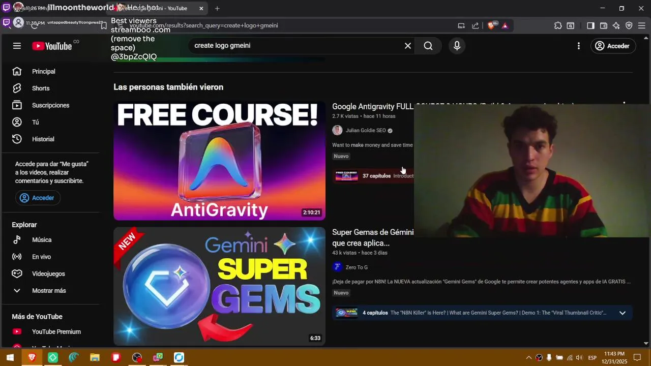Click the YouTube browser tab
Image resolution: width=651 pixels, height=366 pixels.
pos(158,8)
